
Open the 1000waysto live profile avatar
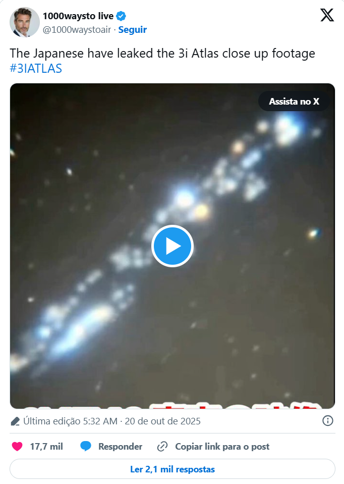click(x=25, y=22)
